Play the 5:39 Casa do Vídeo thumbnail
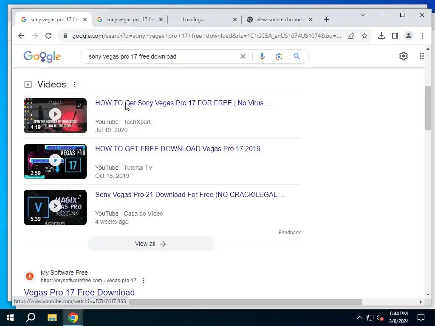 click(55, 207)
